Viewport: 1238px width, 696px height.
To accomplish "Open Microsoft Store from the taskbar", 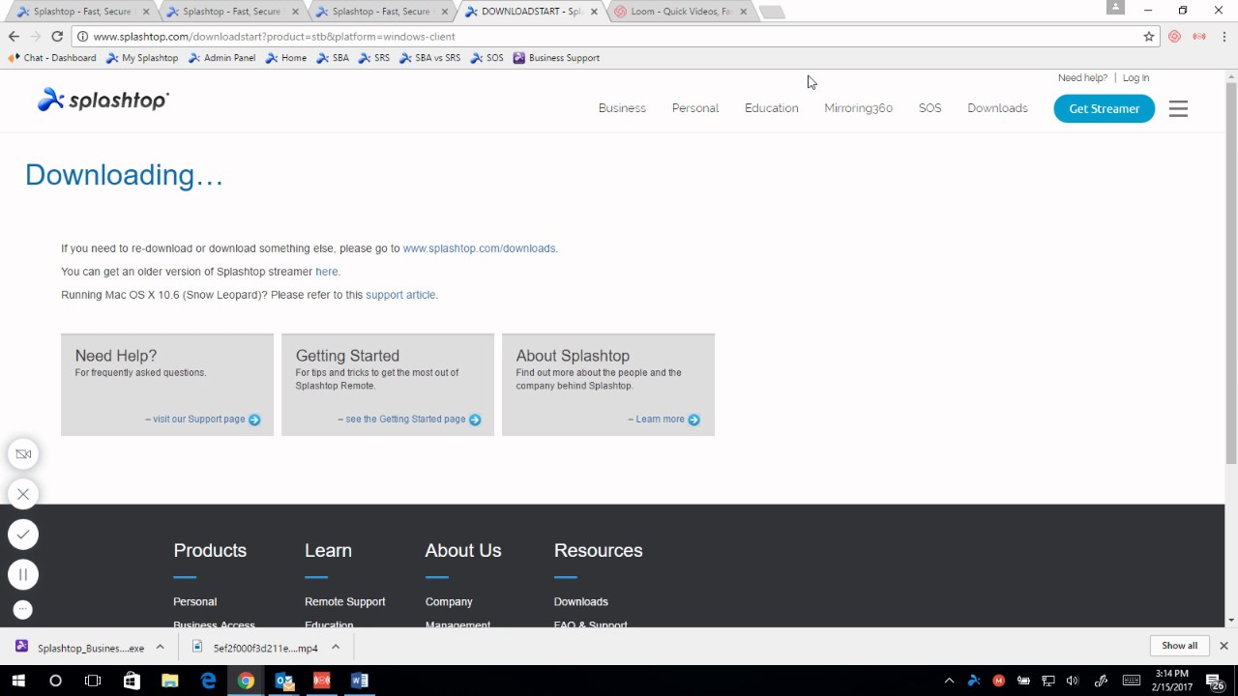I will tap(132, 681).
